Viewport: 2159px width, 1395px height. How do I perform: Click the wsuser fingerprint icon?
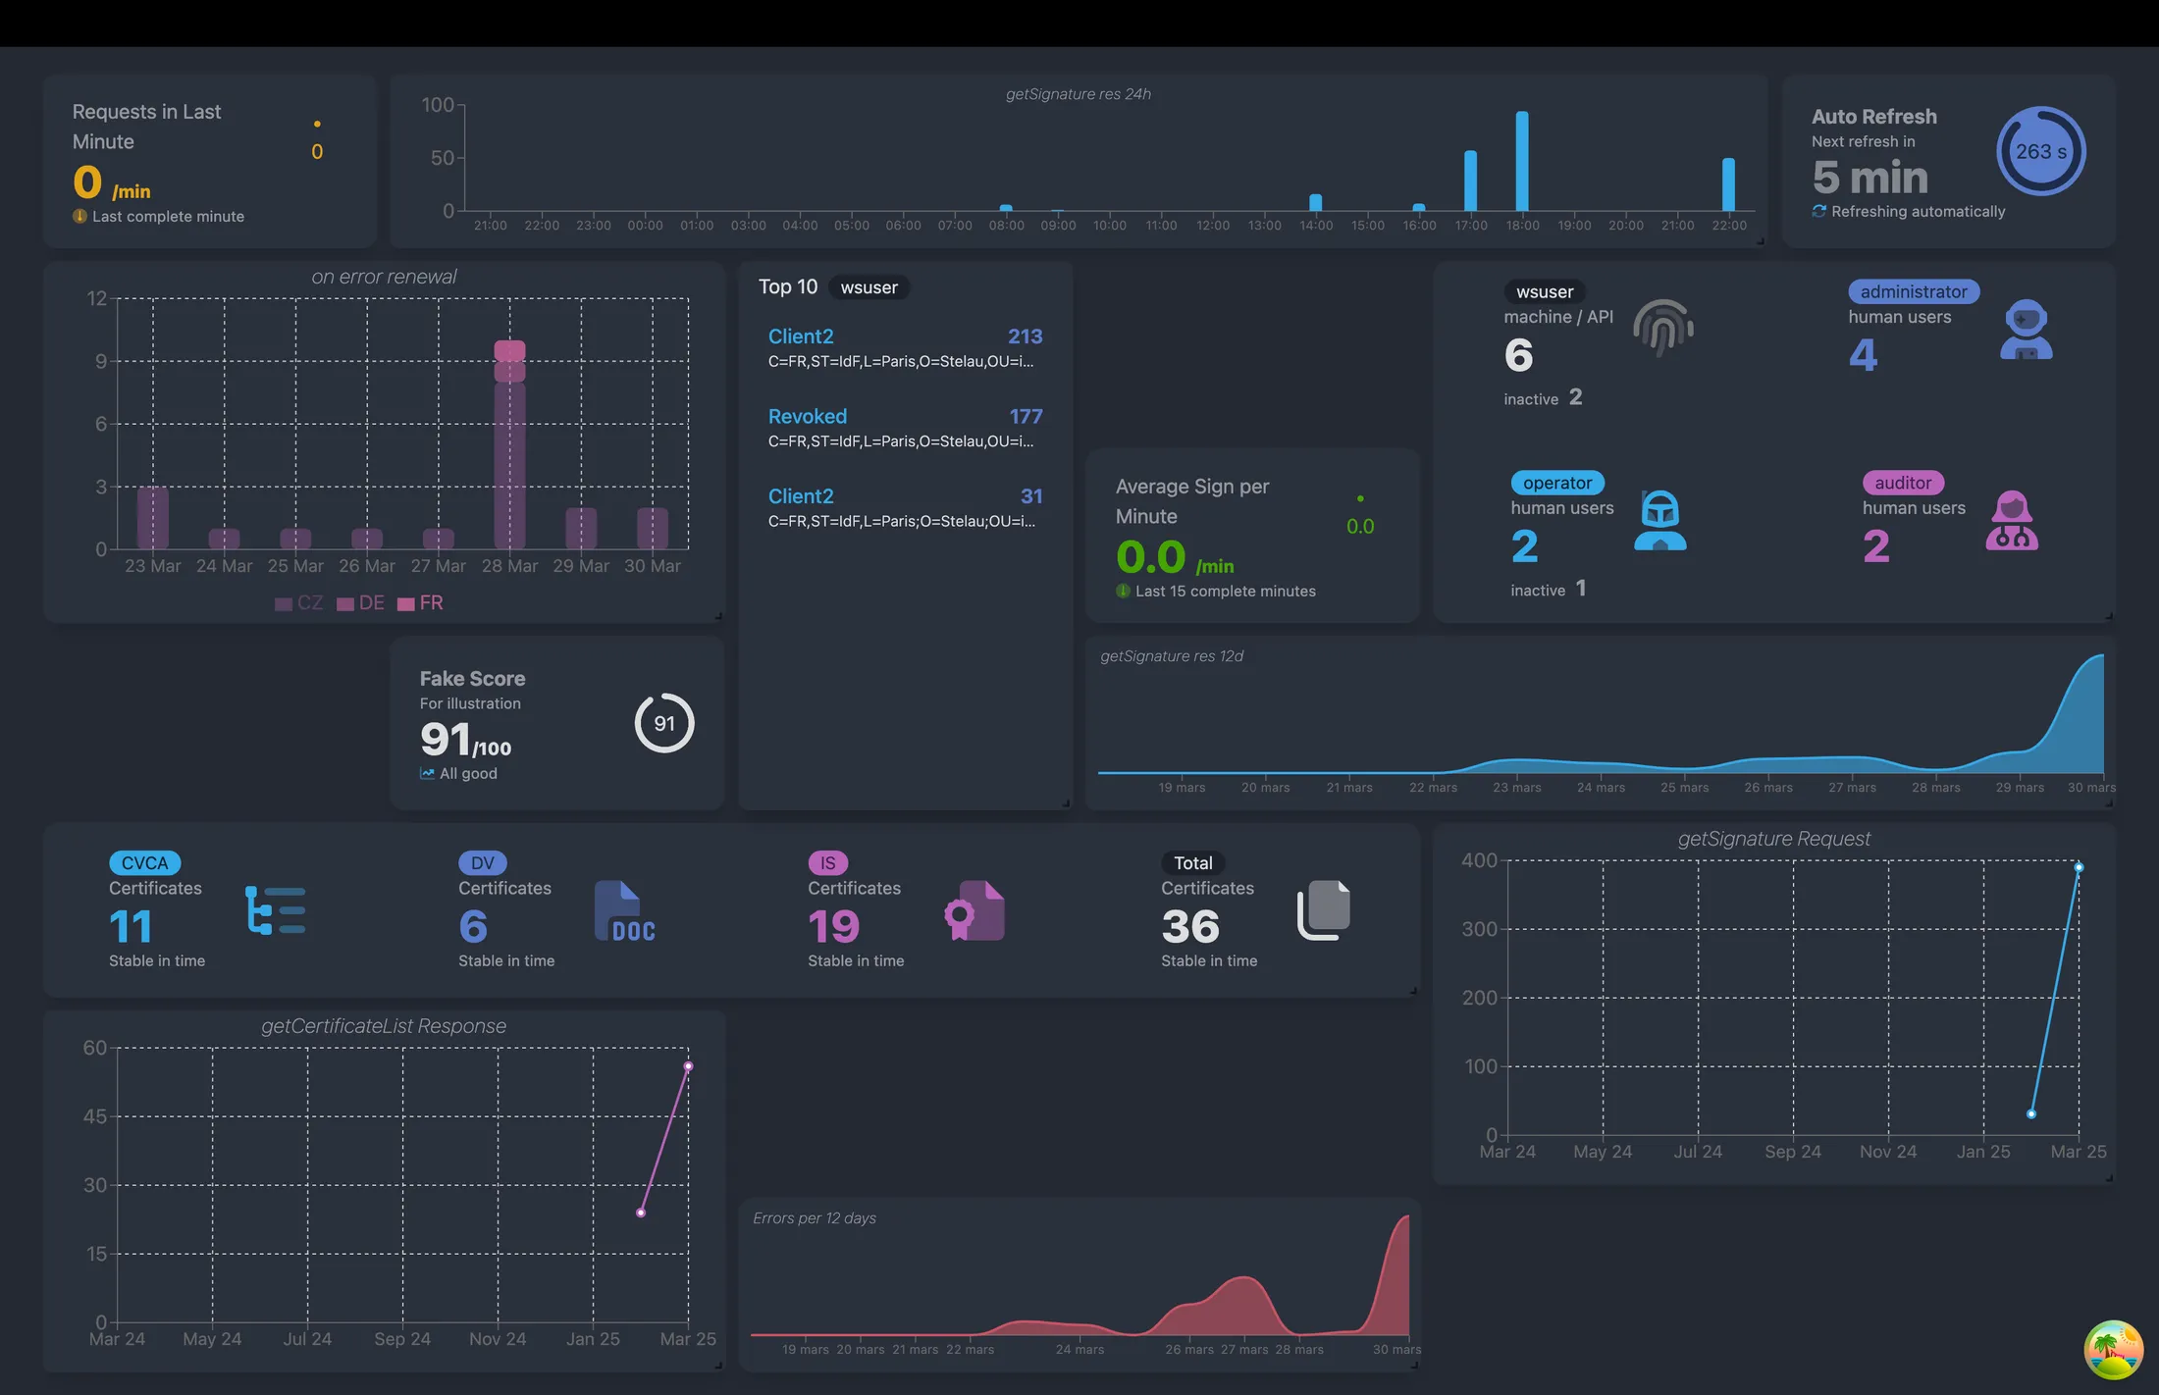(1663, 328)
